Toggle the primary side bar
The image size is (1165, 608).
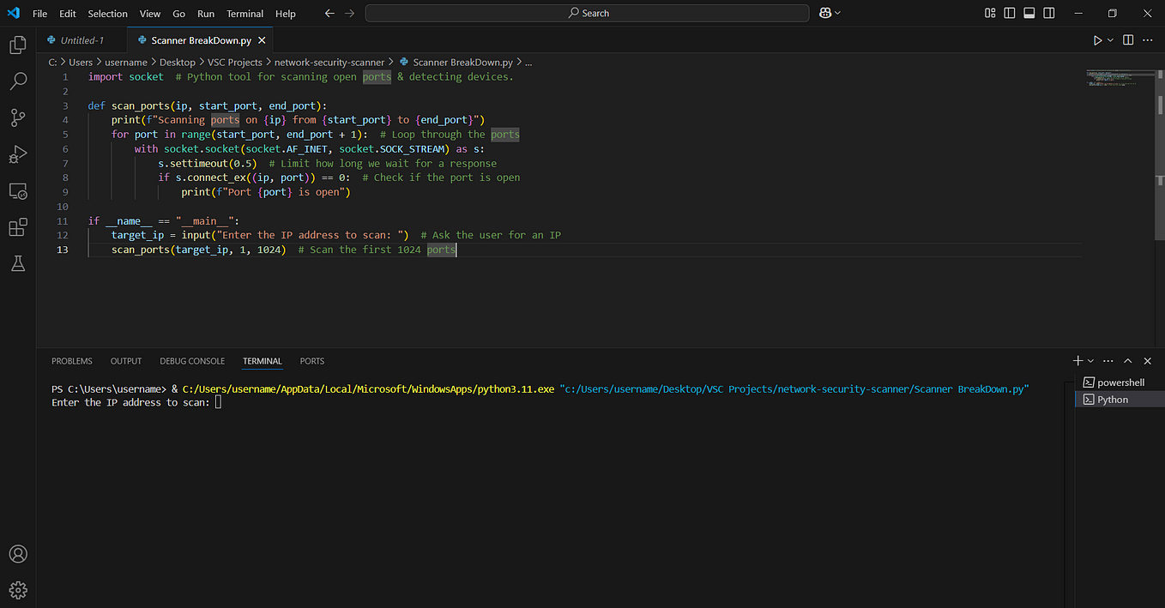point(1010,13)
